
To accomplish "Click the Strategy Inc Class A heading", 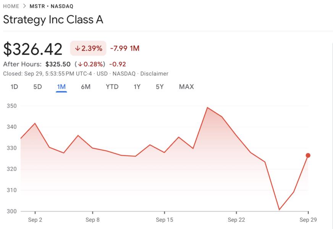I will tap(53, 20).
